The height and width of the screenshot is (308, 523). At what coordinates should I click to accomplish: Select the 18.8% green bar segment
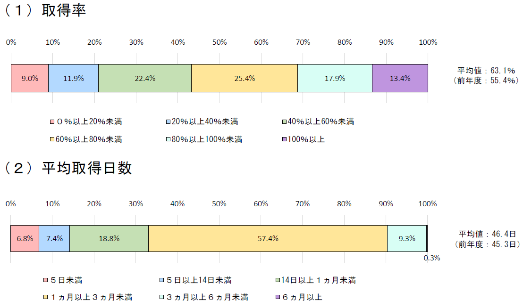coord(109,238)
